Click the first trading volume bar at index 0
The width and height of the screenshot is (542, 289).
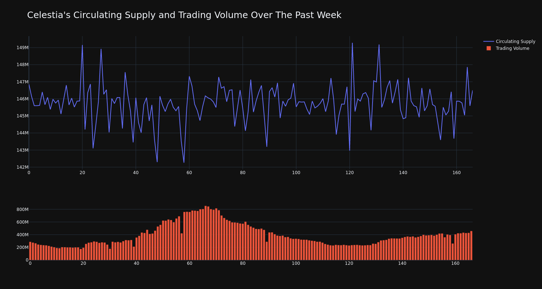pyautogui.click(x=30, y=251)
